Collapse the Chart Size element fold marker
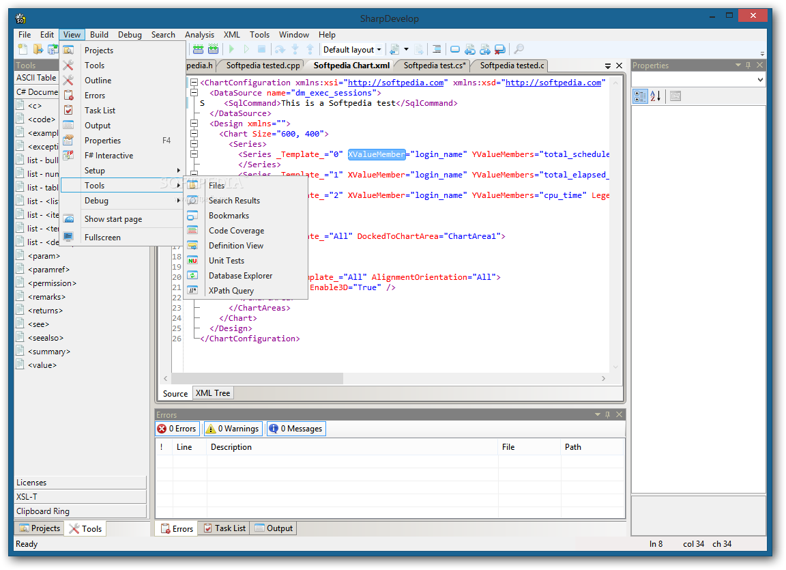Viewport: 786px width, 570px height. tap(194, 133)
